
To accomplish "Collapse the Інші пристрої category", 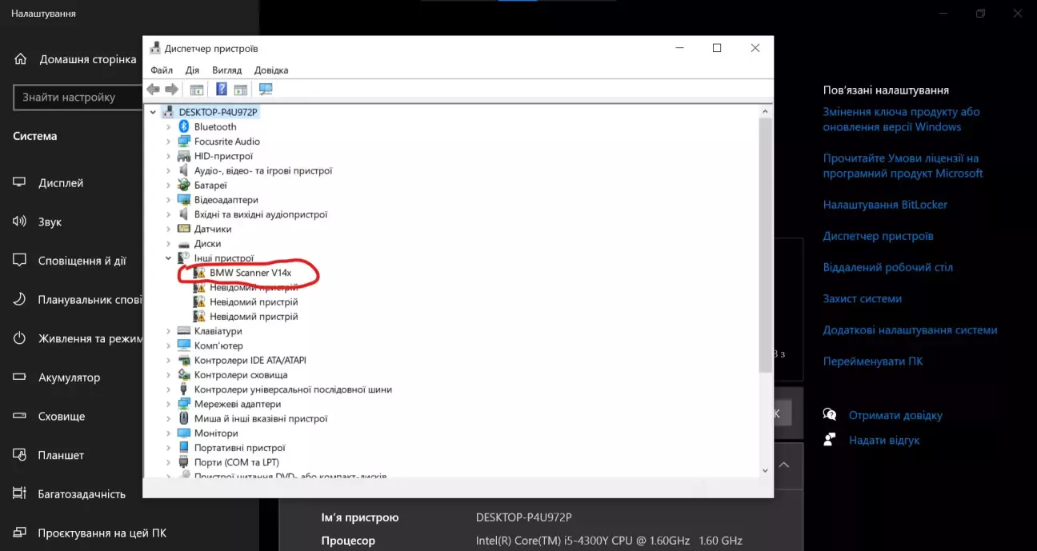I will 168,258.
